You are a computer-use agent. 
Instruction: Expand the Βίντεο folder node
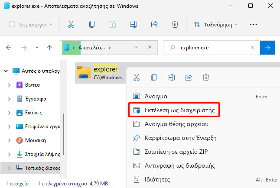click(x=9, y=85)
